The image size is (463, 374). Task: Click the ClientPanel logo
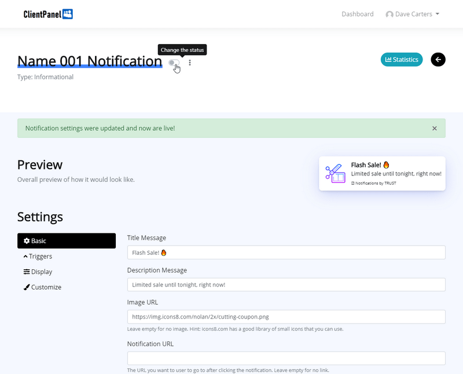[48, 14]
